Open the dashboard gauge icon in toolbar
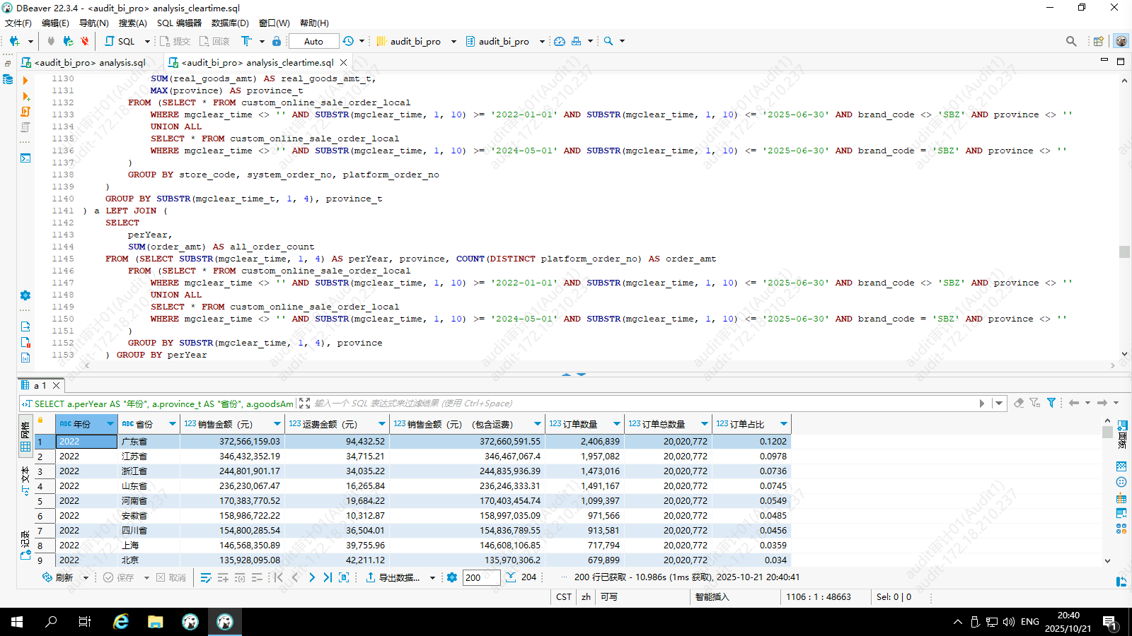This screenshot has height=636, width=1132. point(560,41)
